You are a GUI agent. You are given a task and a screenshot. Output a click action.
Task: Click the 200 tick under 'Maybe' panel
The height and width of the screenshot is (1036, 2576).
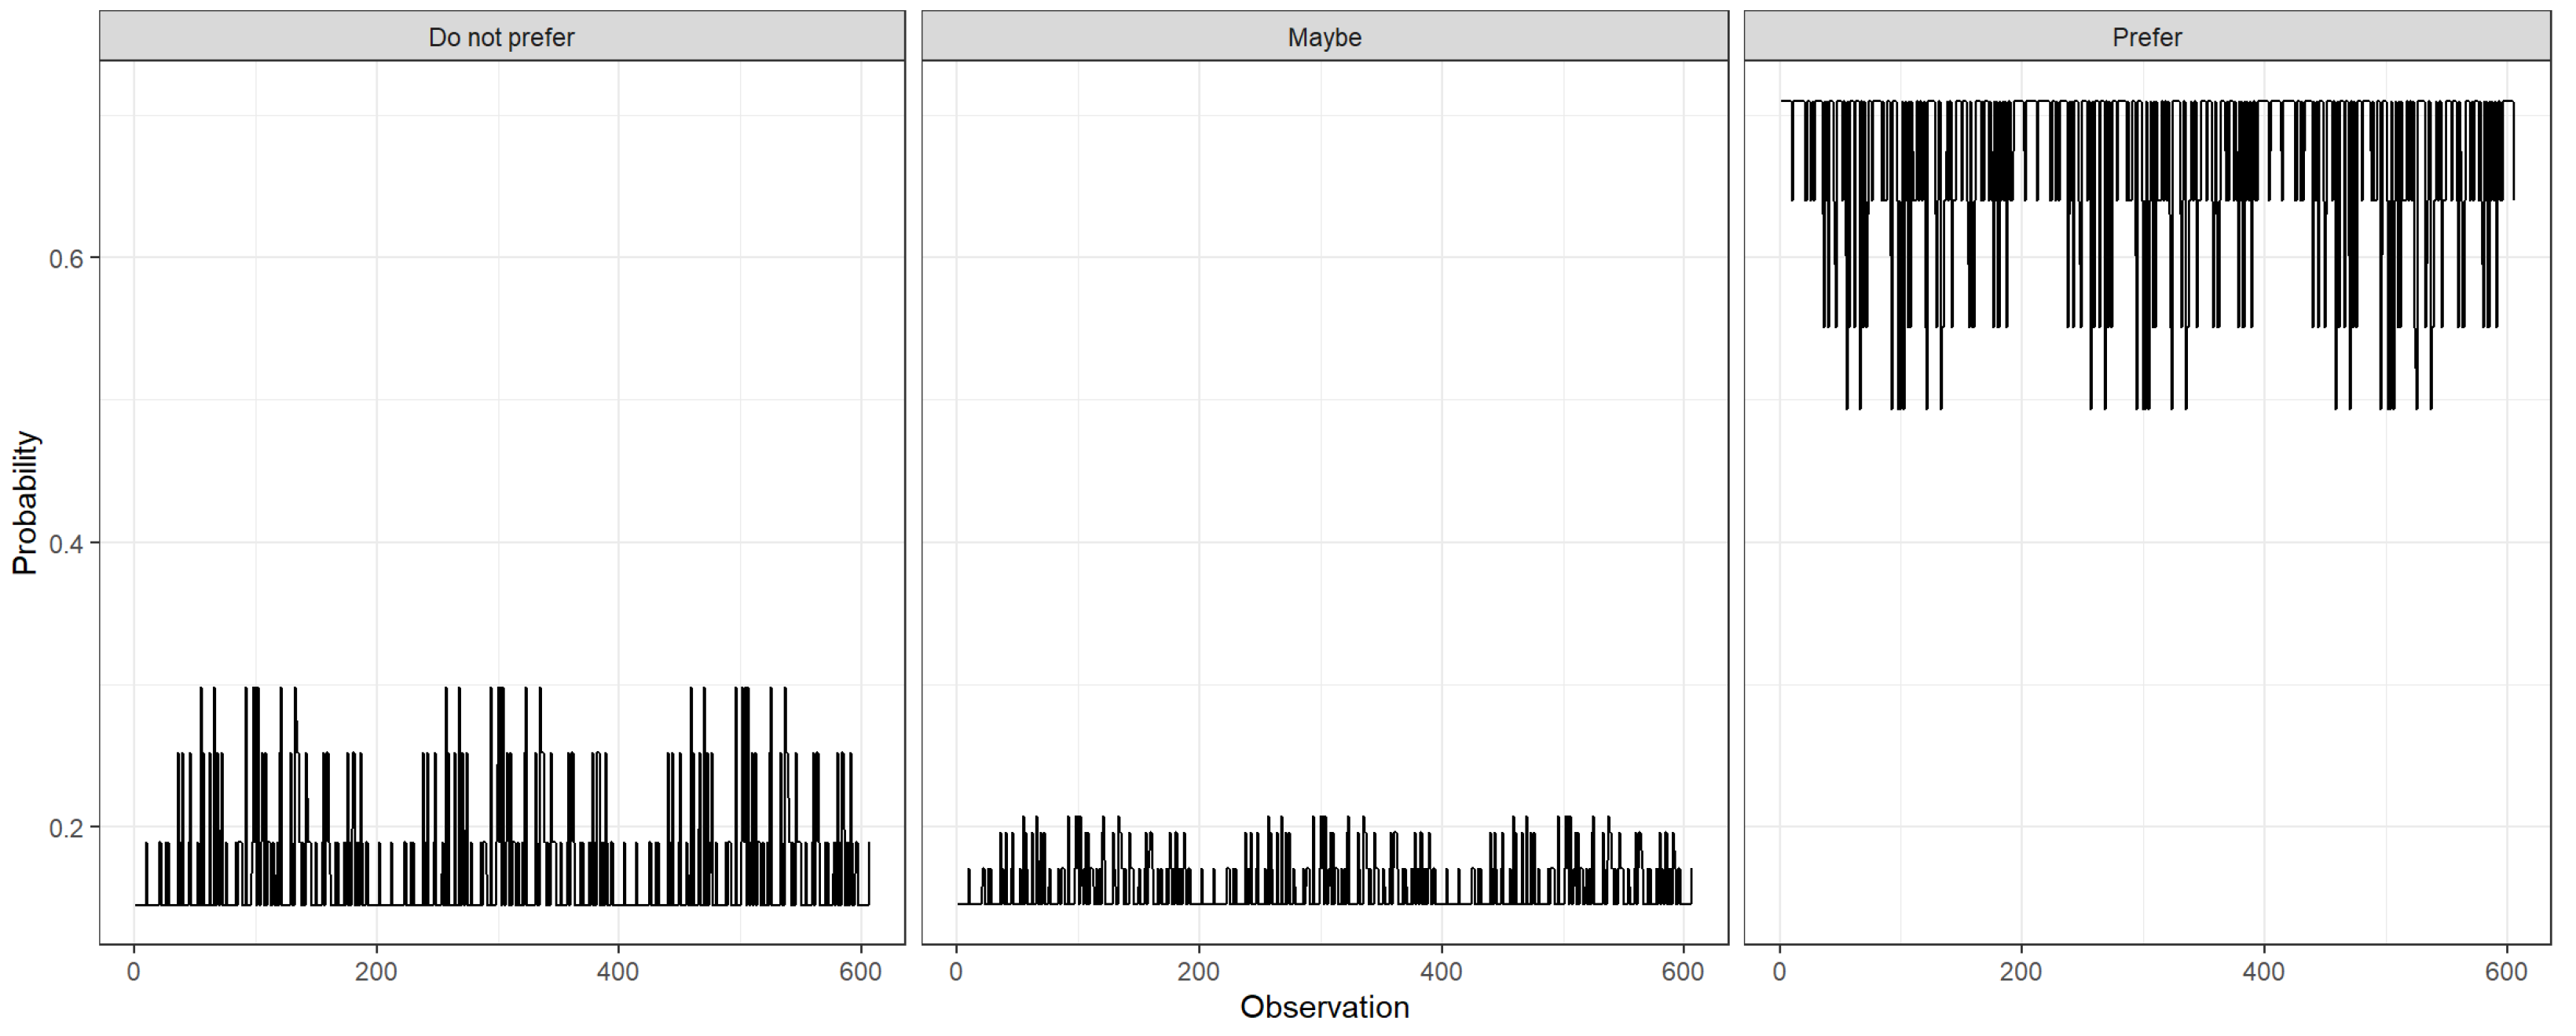point(1198,971)
